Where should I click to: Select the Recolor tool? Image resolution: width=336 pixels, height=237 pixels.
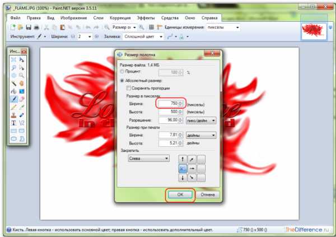pyautogui.click(x=22, y=115)
